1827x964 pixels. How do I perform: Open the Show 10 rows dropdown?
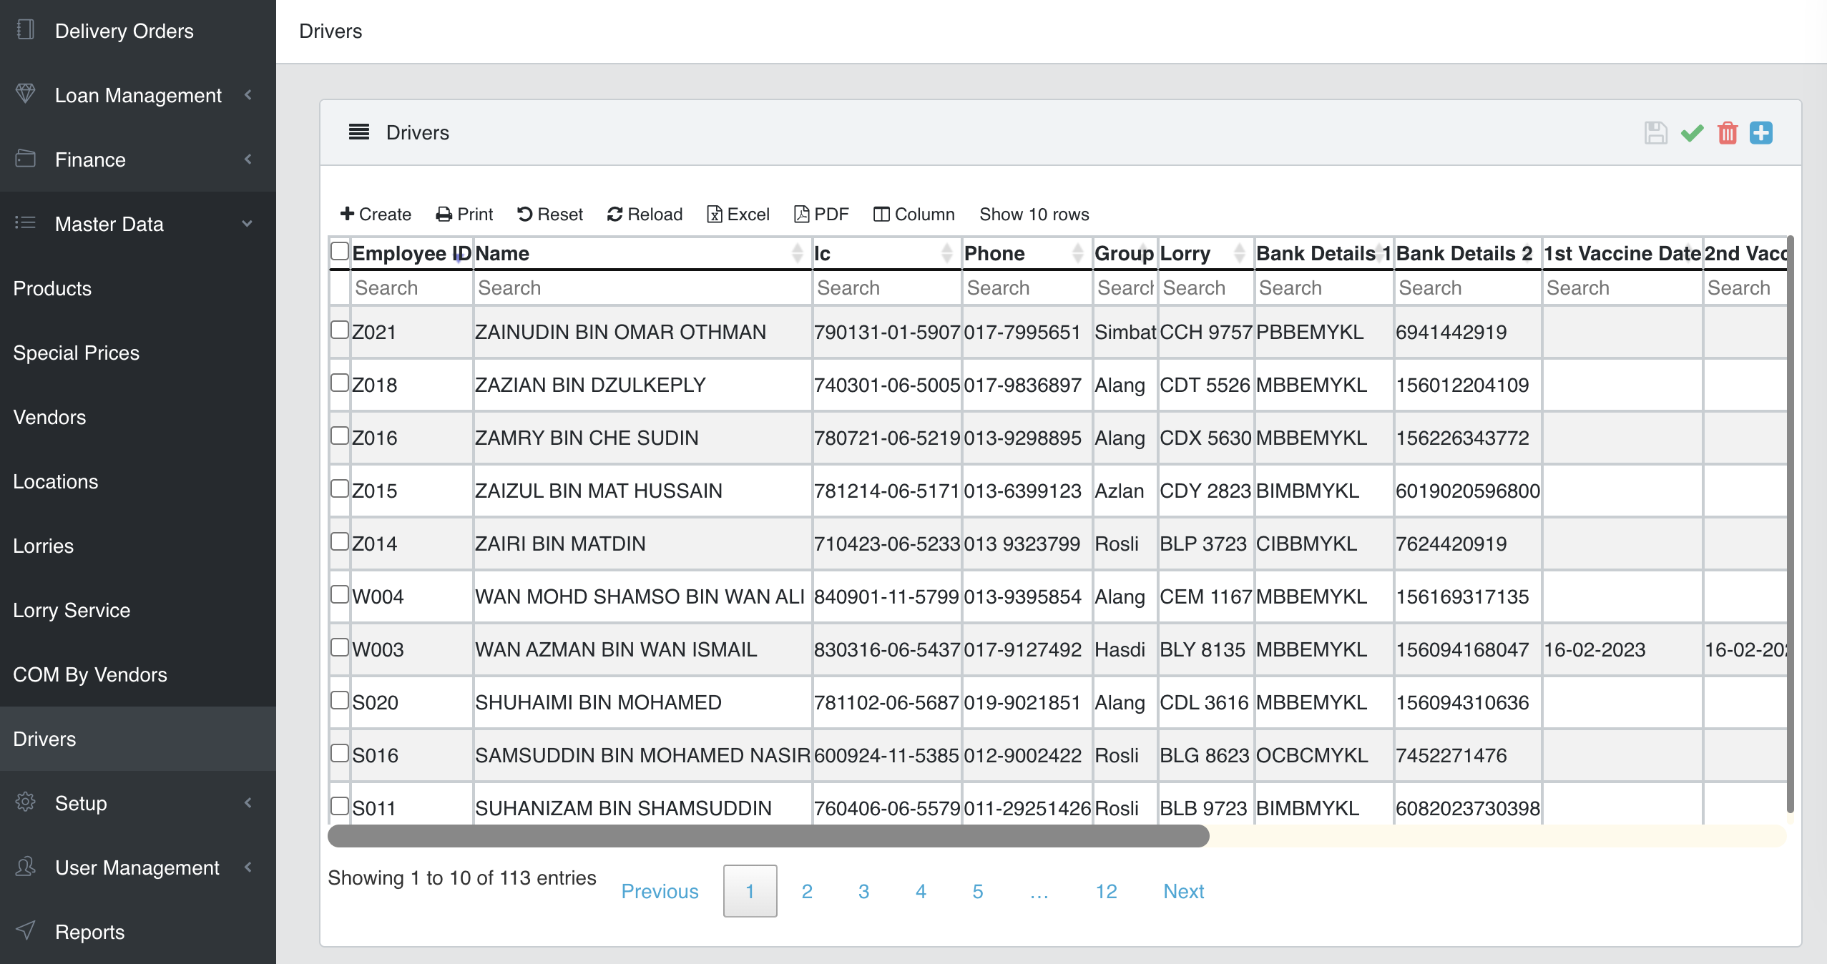coord(1034,215)
